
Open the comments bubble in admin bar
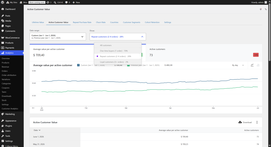point(67,2)
